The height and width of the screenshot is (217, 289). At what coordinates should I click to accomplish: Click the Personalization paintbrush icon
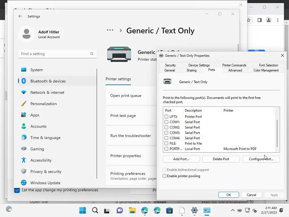point(24,103)
